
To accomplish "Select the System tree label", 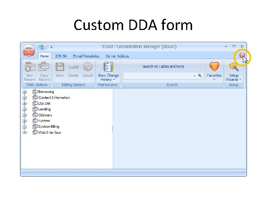I will click(44, 121).
